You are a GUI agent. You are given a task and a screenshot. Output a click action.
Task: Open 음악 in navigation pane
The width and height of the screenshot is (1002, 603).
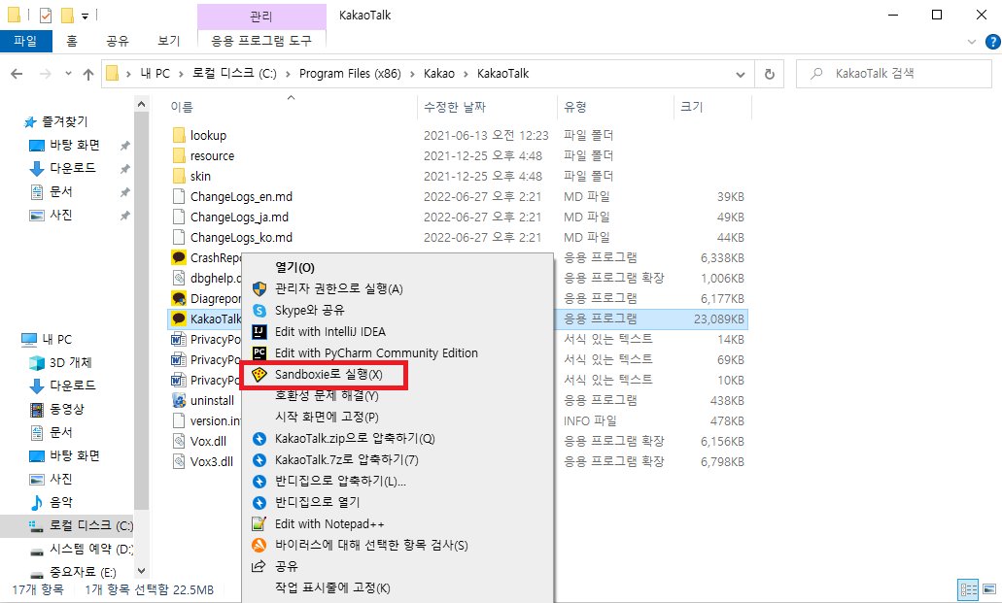pyautogui.click(x=60, y=503)
